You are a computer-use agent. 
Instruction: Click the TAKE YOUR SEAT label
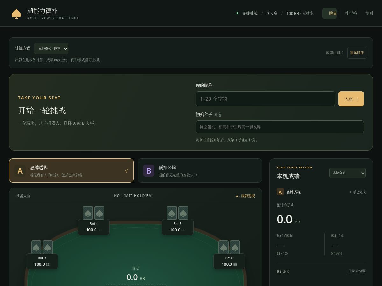point(39,98)
